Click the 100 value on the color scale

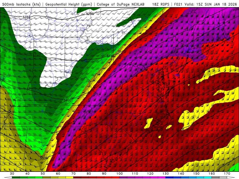coord(120,174)
